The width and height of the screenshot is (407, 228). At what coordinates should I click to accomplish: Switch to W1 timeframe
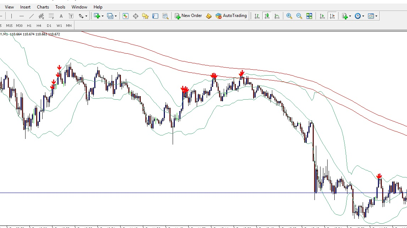pos(59,25)
